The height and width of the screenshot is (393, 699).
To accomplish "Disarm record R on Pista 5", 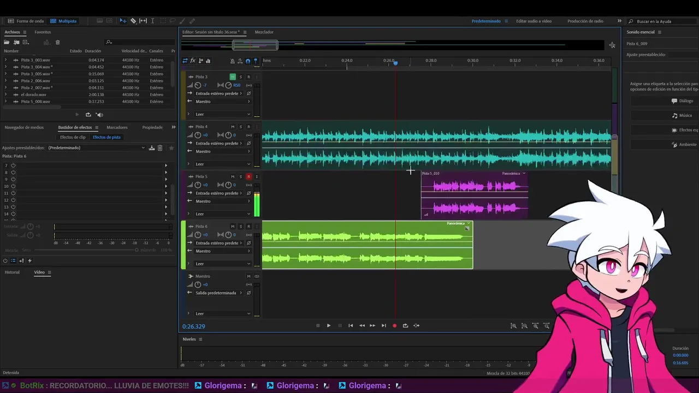I will 248,177.
